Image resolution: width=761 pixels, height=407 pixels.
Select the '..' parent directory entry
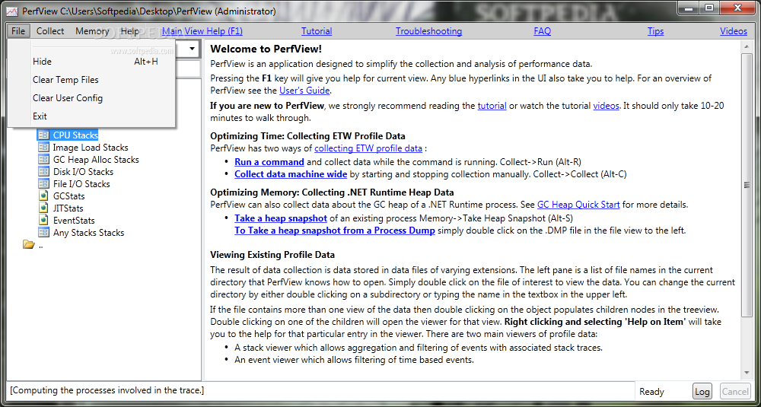coord(40,245)
